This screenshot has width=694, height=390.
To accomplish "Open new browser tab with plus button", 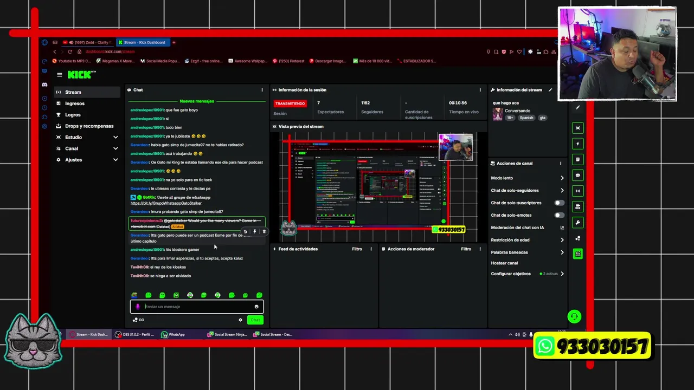I will click(x=173, y=42).
